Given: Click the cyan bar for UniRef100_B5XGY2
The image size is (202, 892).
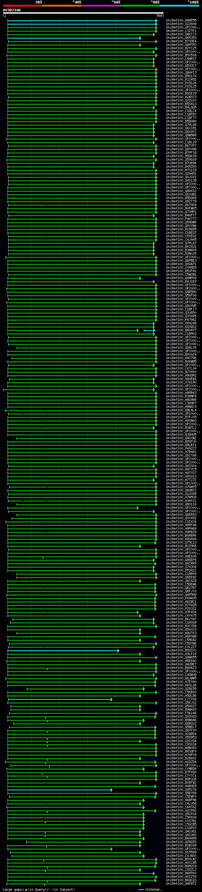Looking at the screenshot, I should 63,651.
